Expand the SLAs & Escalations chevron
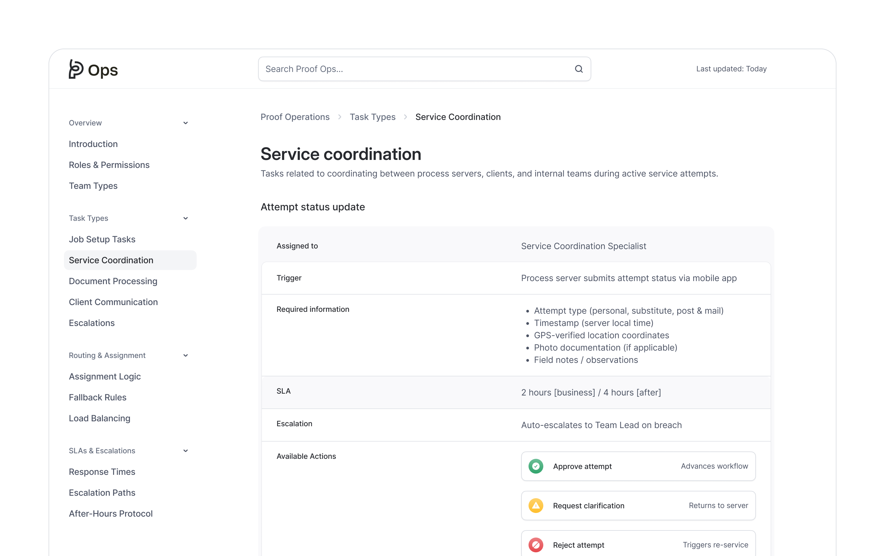The image size is (885, 556). pos(186,451)
